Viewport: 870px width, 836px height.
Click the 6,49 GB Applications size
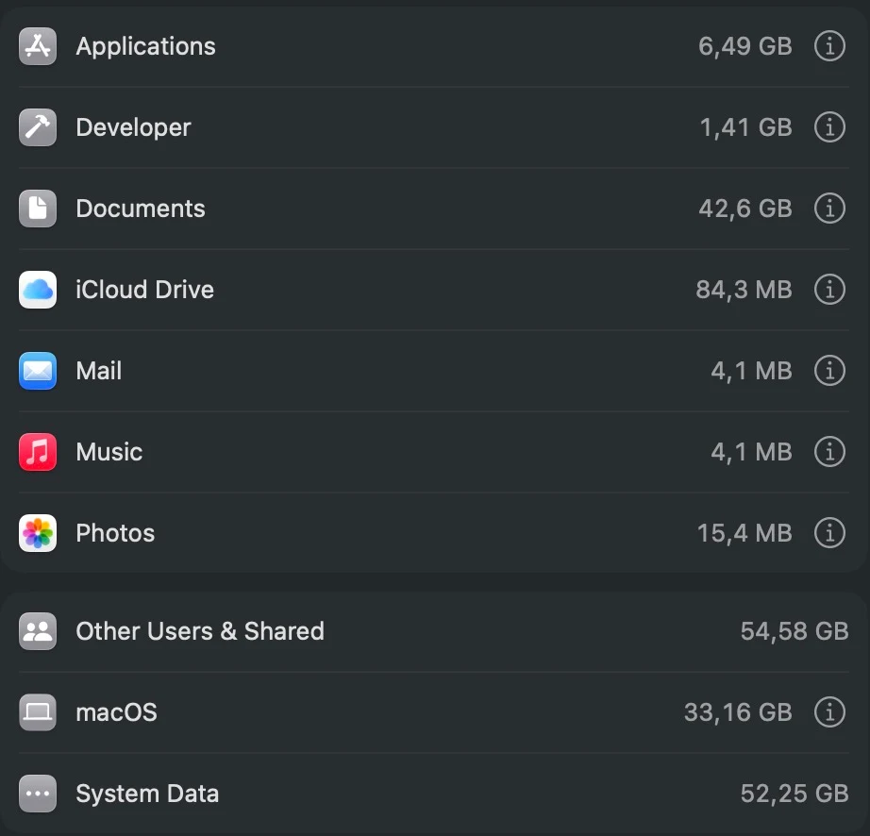pos(745,46)
